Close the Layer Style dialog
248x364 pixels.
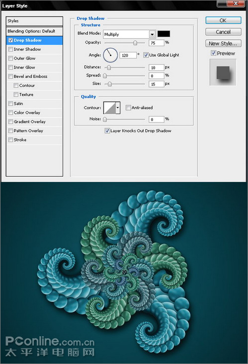[x=236, y=3]
